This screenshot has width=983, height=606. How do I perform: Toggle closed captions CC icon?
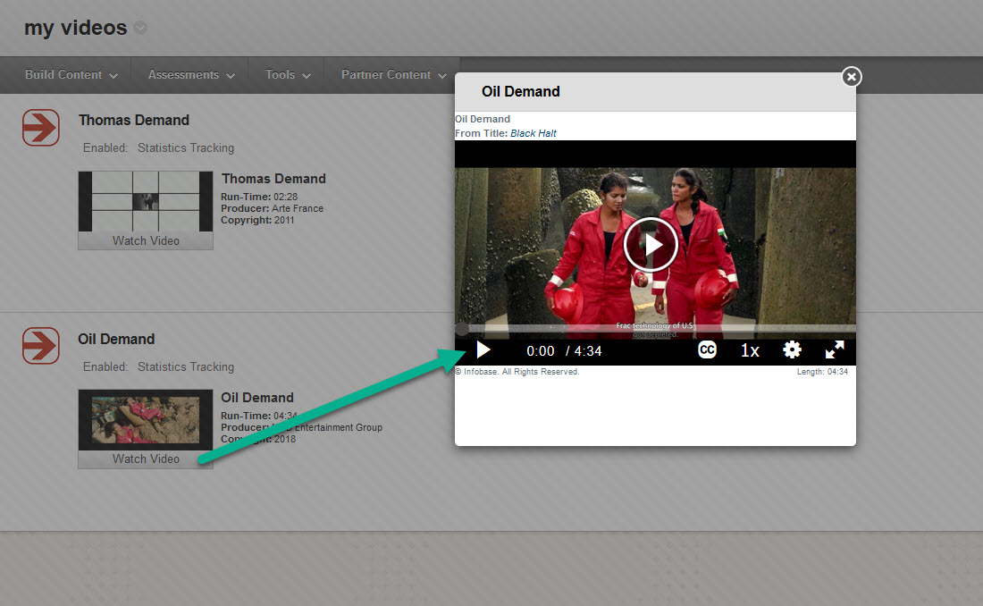click(x=707, y=350)
